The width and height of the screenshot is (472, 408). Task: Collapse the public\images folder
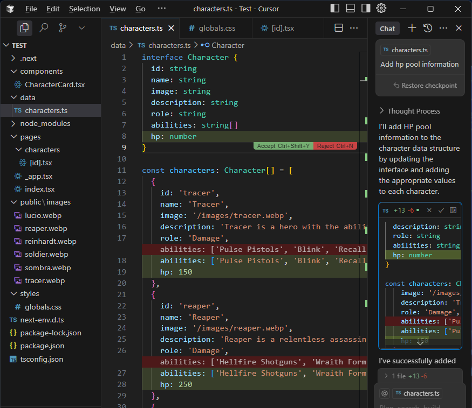coord(45,202)
